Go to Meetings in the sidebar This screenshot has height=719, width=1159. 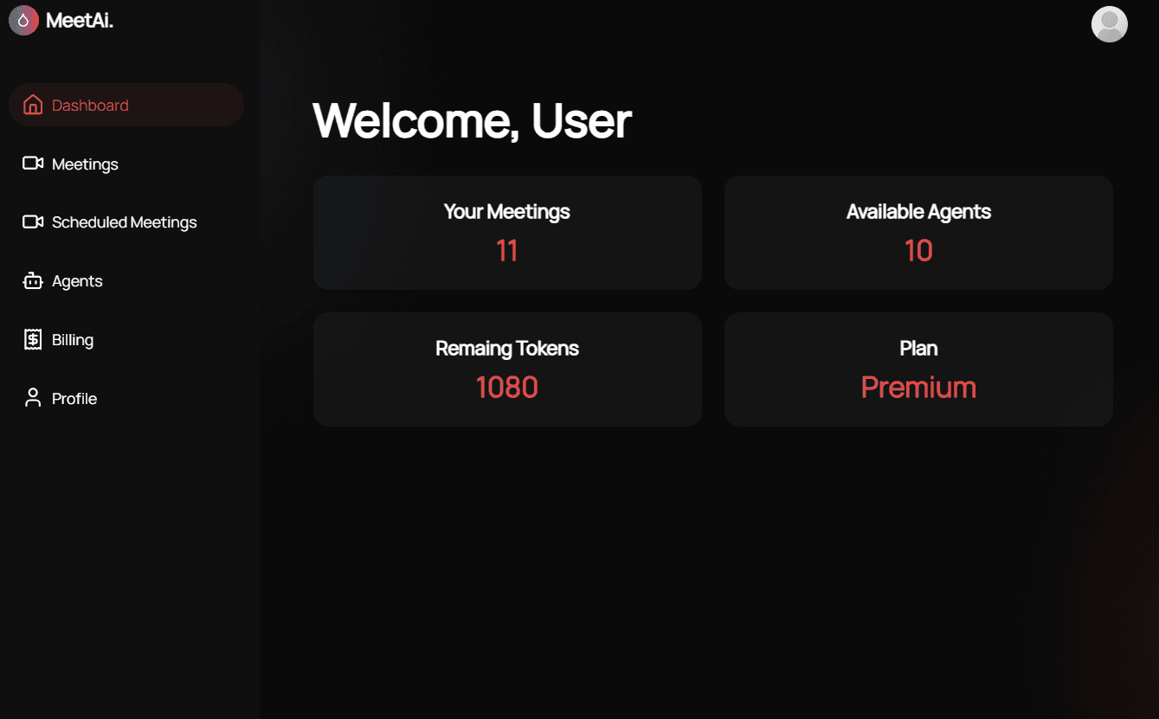(85, 164)
